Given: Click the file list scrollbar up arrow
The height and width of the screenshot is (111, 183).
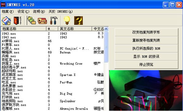Looking at the screenshot, I should 106,29.
